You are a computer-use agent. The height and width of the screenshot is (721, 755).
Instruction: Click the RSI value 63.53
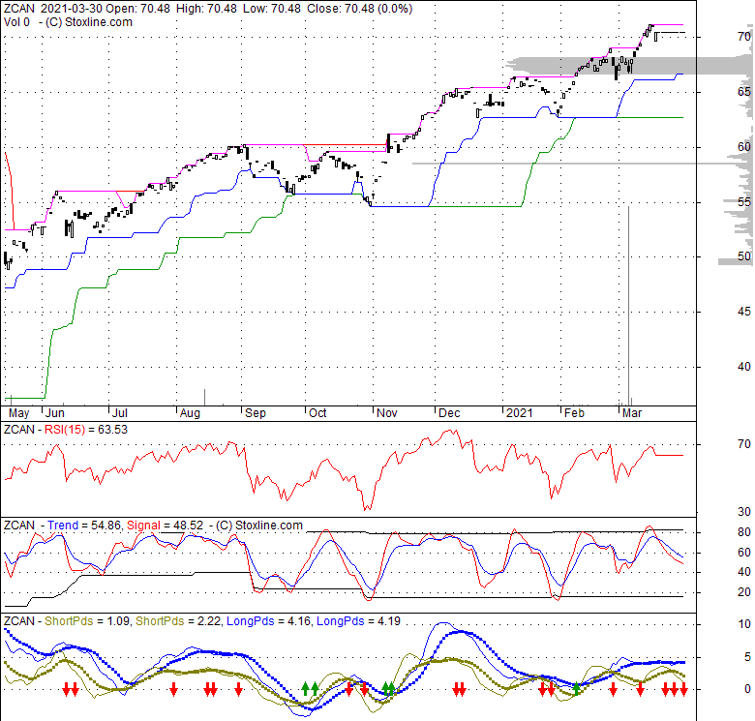point(112,430)
